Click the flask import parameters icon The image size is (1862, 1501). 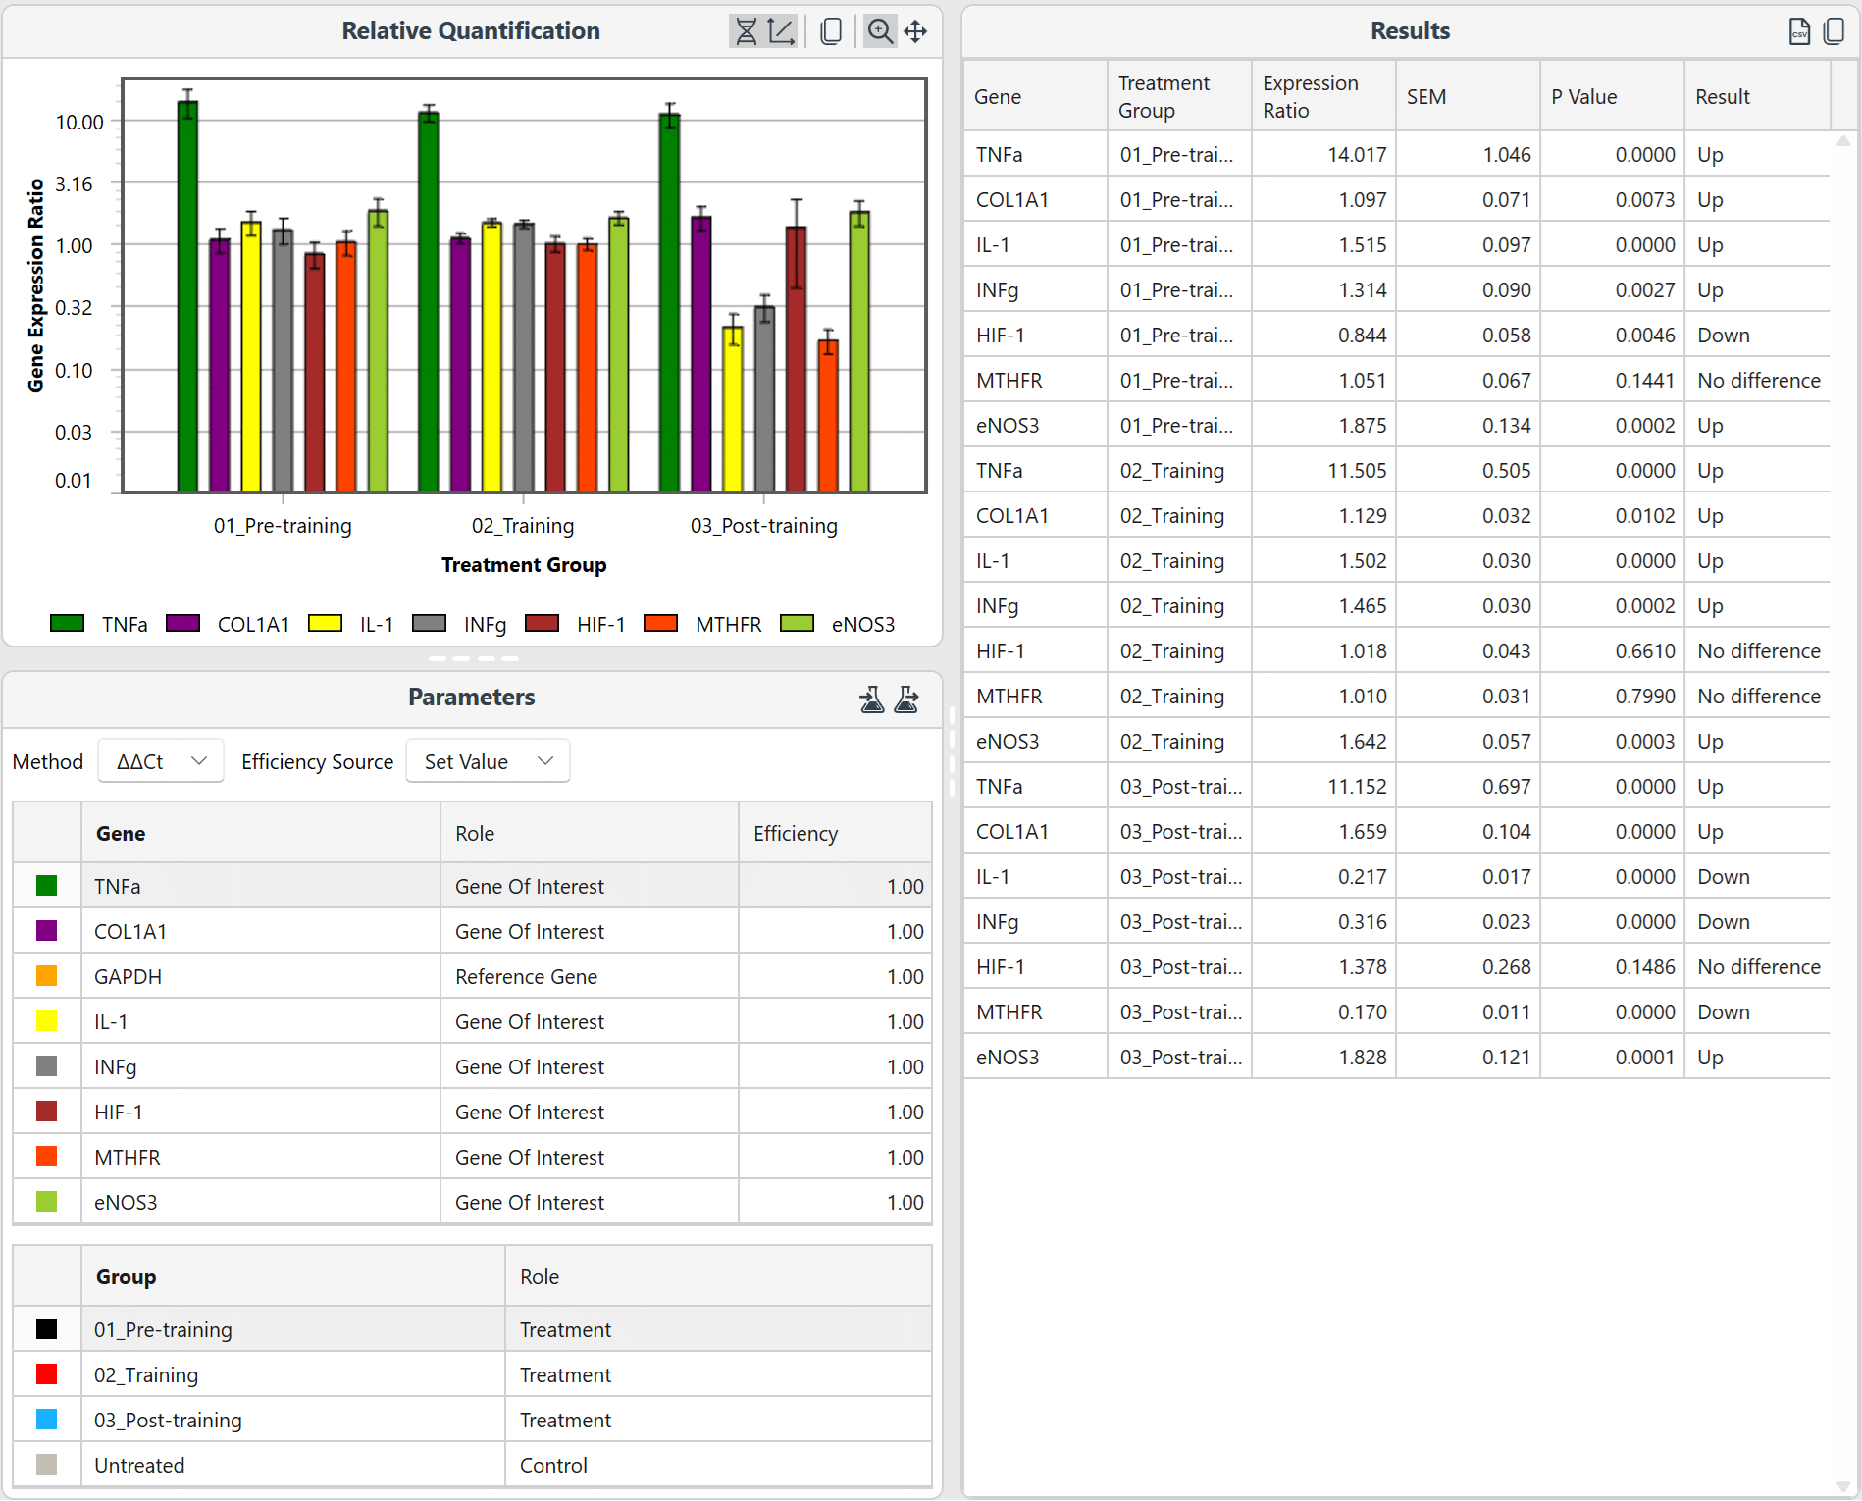pos(871,699)
